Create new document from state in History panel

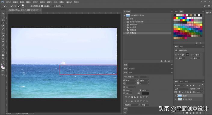161,61
